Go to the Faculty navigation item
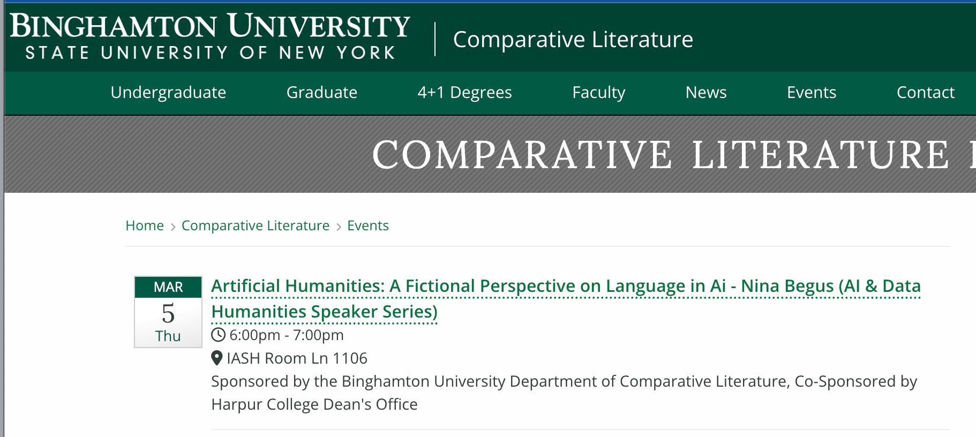 (598, 93)
